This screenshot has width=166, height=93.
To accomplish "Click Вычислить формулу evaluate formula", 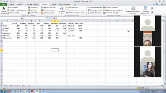I will [x=111, y=13].
